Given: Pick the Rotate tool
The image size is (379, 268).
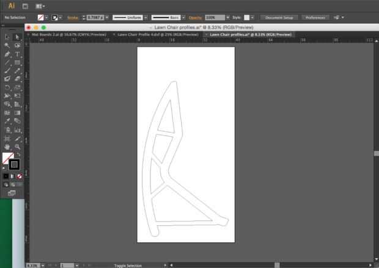Looking at the screenshot, I should [x=7, y=87].
